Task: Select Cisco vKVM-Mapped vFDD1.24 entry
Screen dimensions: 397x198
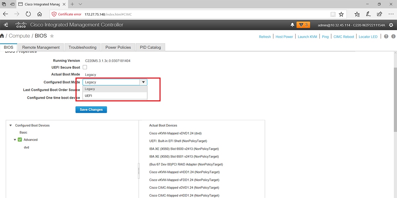Action: pos(184,180)
